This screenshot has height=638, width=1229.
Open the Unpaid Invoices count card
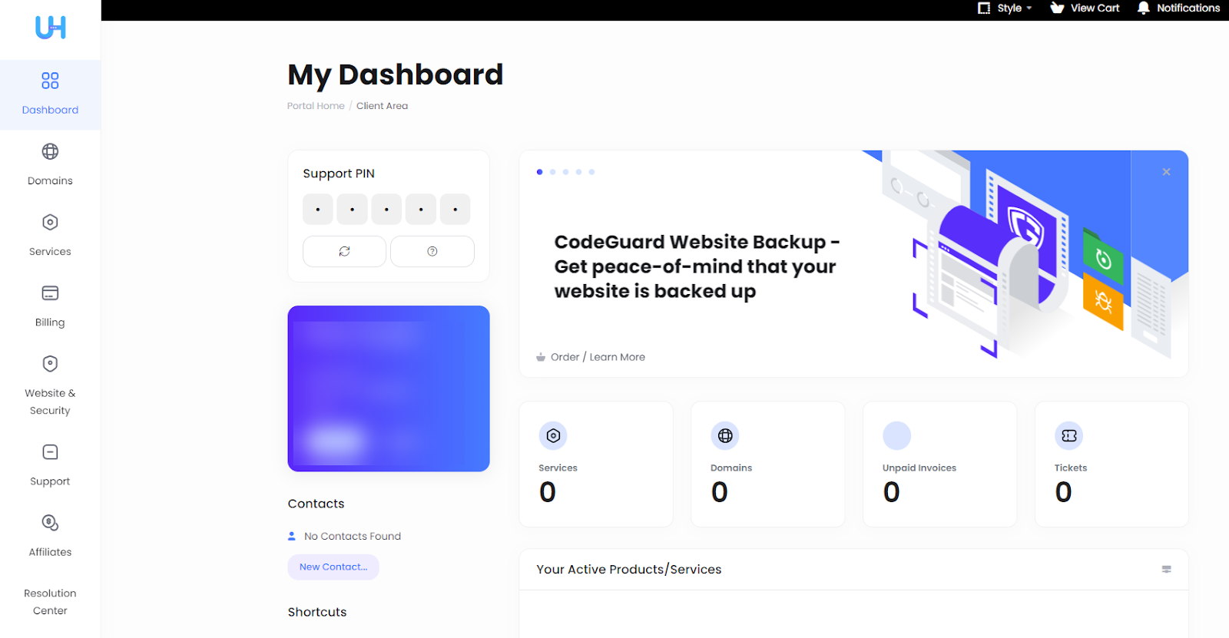click(940, 464)
